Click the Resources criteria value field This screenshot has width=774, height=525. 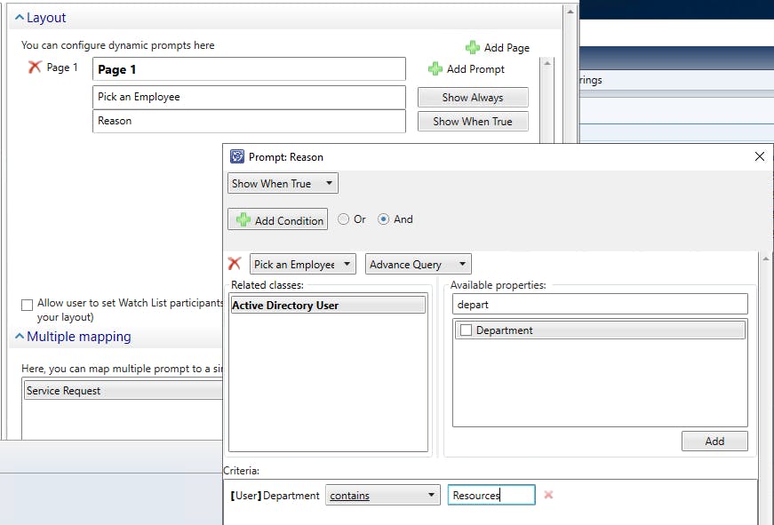point(491,495)
